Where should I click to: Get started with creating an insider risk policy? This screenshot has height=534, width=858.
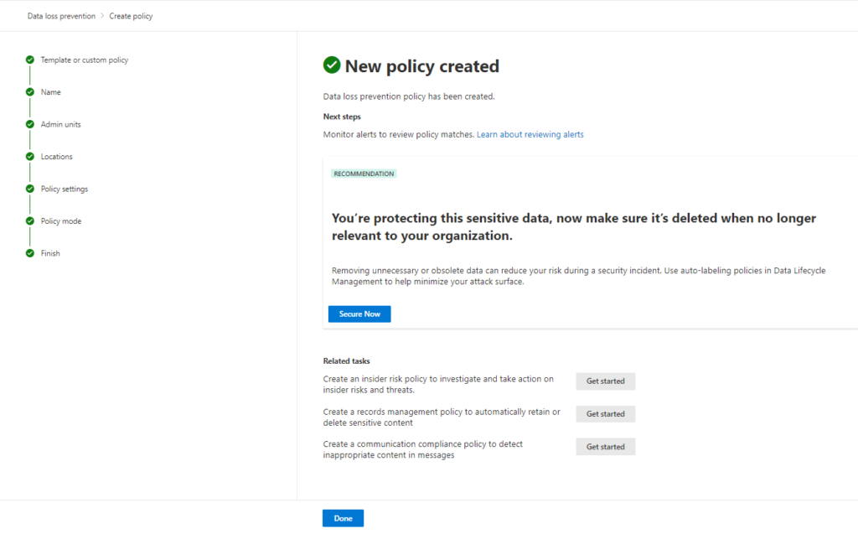(x=605, y=381)
